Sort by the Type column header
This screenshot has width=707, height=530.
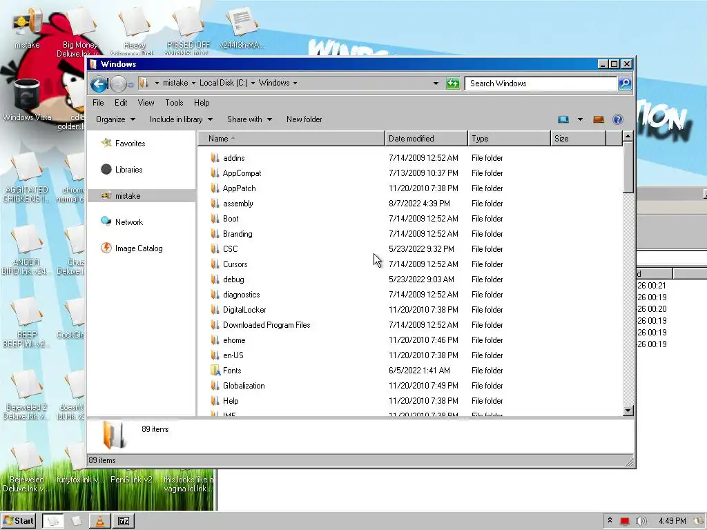[510, 139]
